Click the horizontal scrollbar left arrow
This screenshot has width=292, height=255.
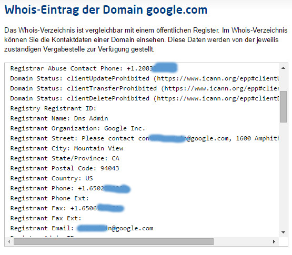tap(9, 241)
